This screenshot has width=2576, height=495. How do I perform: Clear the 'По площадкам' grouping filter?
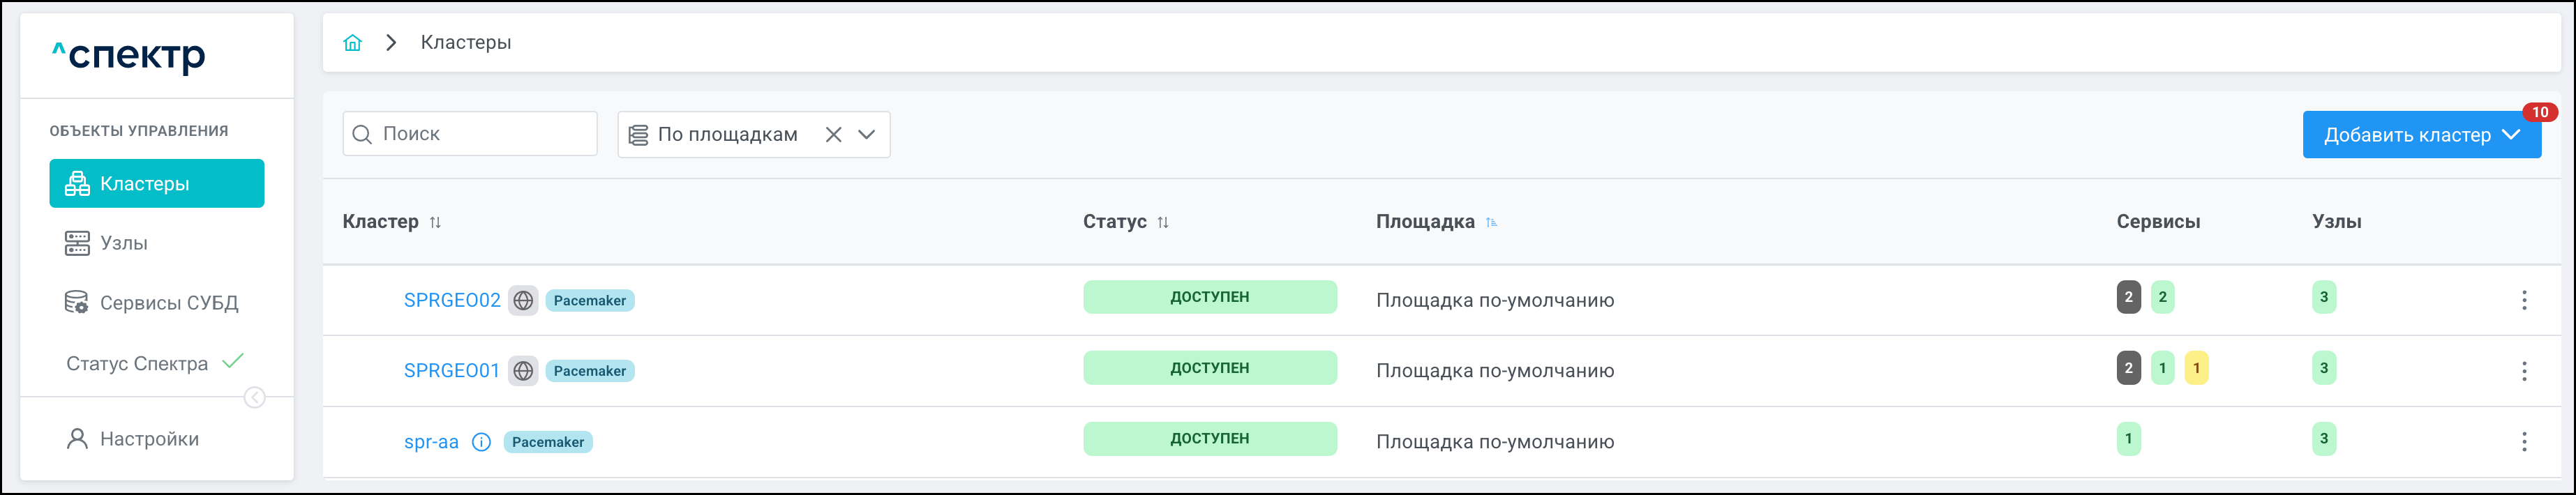(x=833, y=135)
